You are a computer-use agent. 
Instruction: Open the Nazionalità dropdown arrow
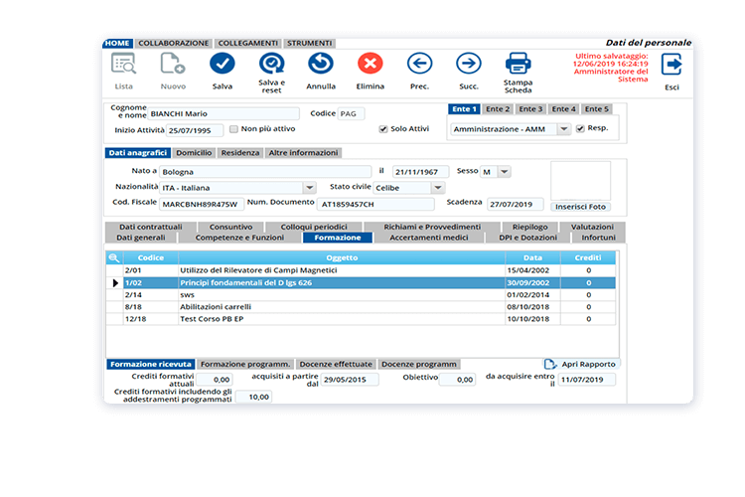(309, 188)
